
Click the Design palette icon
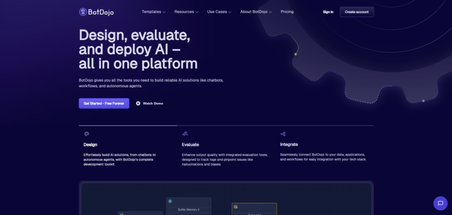tap(87, 134)
